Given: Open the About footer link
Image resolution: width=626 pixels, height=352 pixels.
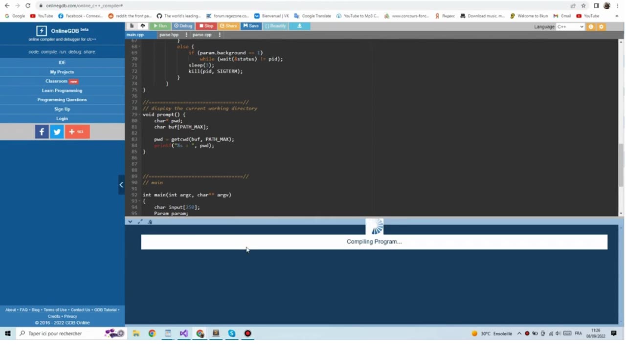Looking at the screenshot, I should click(x=10, y=310).
